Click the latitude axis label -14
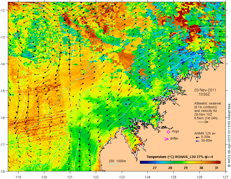The height and width of the screenshot is (179, 231). coord(3,64)
